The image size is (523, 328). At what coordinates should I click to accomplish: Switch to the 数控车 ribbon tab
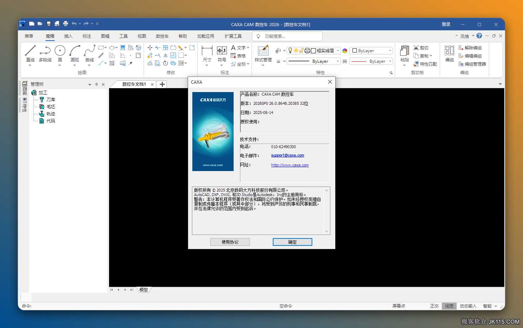click(162, 36)
